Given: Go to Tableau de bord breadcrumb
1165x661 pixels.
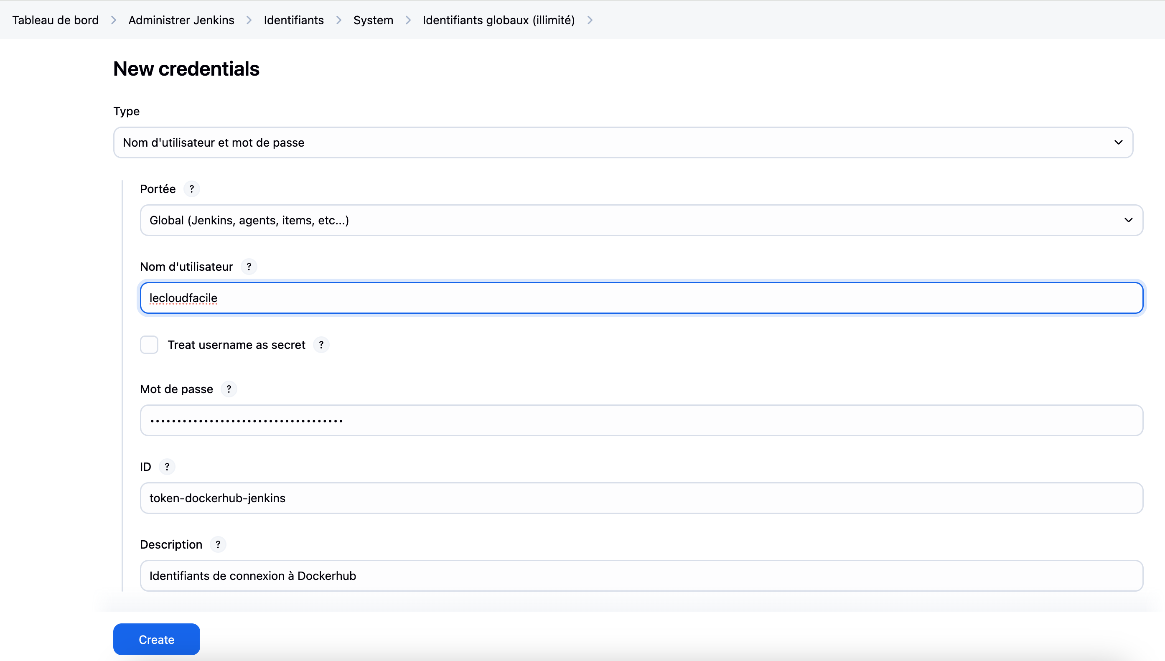Looking at the screenshot, I should [x=56, y=20].
